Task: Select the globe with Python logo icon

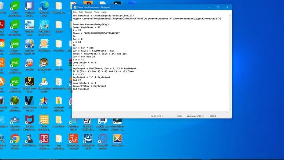Action: tap(29, 44)
